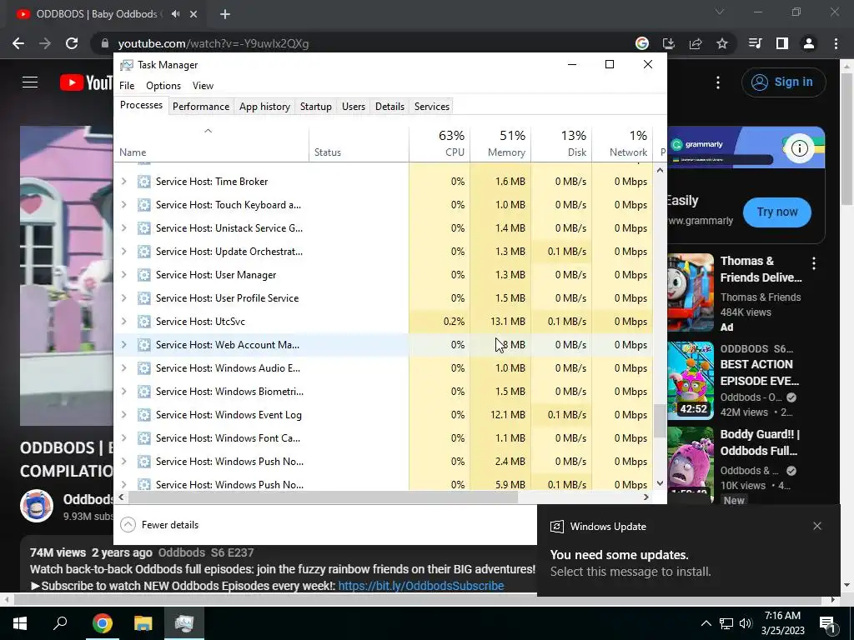Switch to Services tab

point(432,107)
